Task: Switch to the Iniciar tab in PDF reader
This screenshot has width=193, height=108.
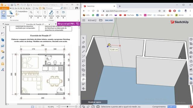Action: 7,24
